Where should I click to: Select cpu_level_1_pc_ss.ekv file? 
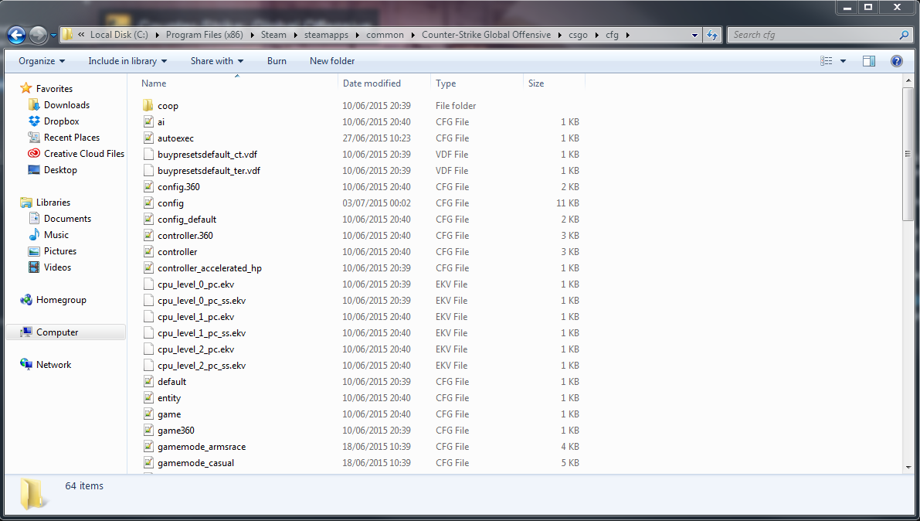coord(202,333)
